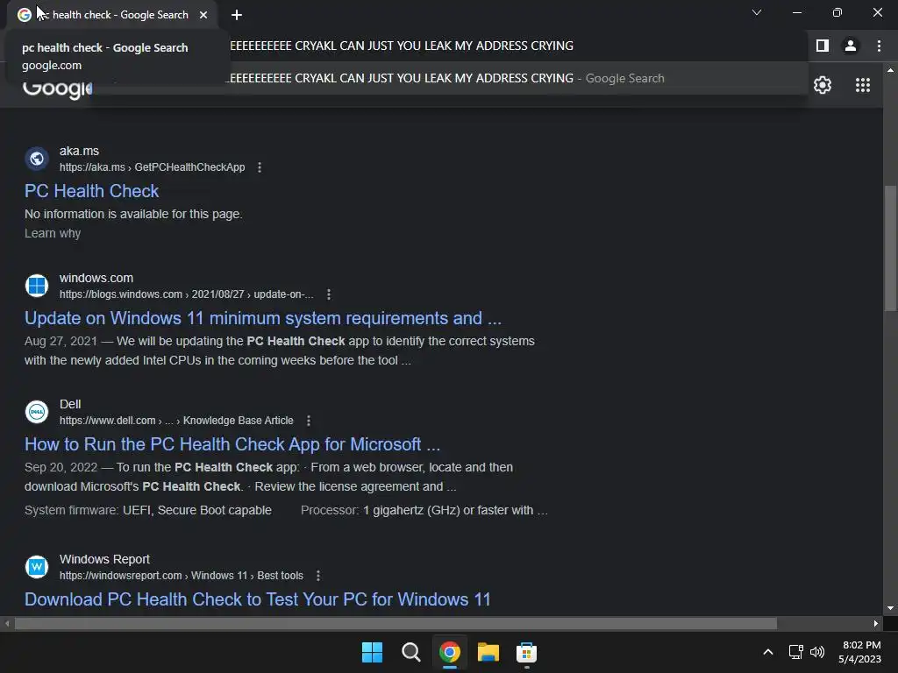This screenshot has height=673, width=898.
Task: Click the scroll down arrow
Action: [x=890, y=608]
